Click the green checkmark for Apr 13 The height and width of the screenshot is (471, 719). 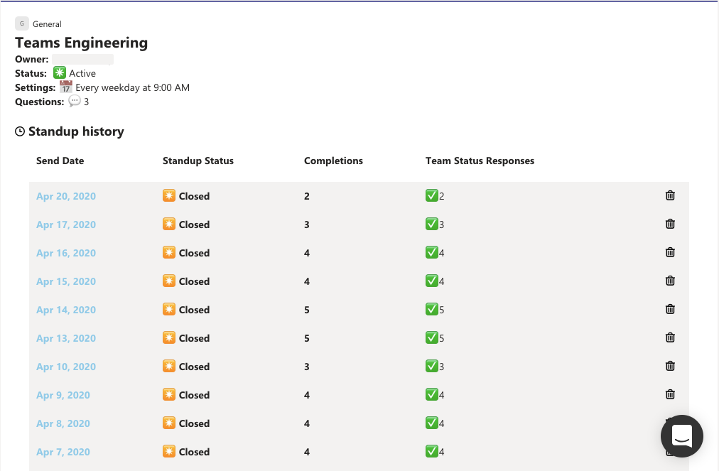pyautogui.click(x=431, y=338)
